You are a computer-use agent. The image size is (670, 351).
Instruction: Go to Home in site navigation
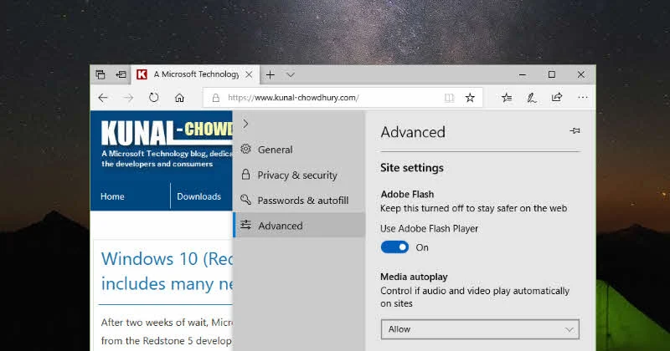pyautogui.click(x=112, y=196)
